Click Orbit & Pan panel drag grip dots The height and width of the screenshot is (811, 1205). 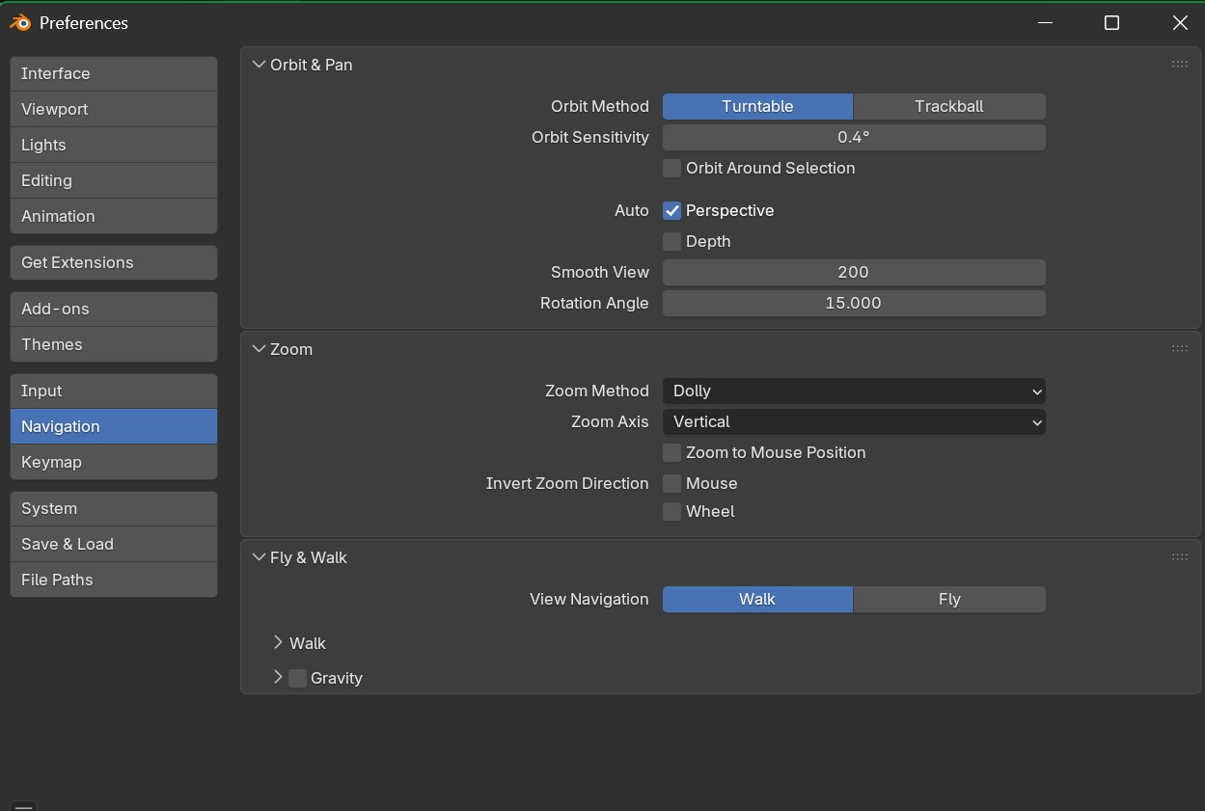pos(1179,65)
